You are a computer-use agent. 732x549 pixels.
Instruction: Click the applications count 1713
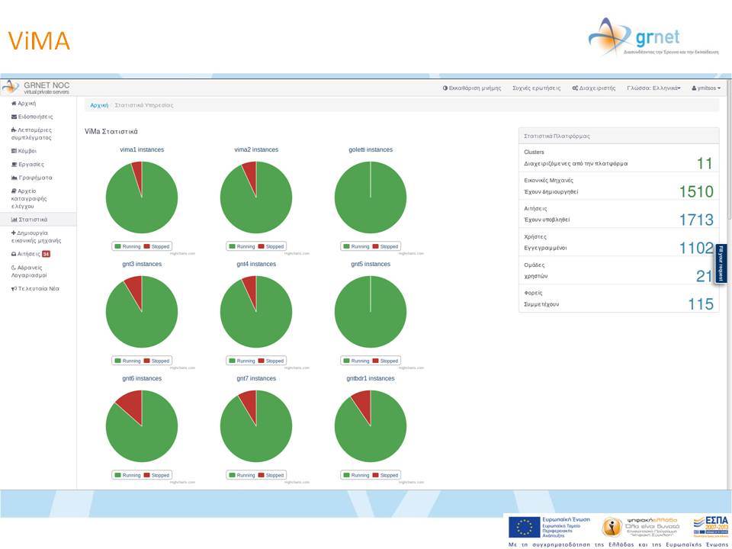[x=696, y=220]
